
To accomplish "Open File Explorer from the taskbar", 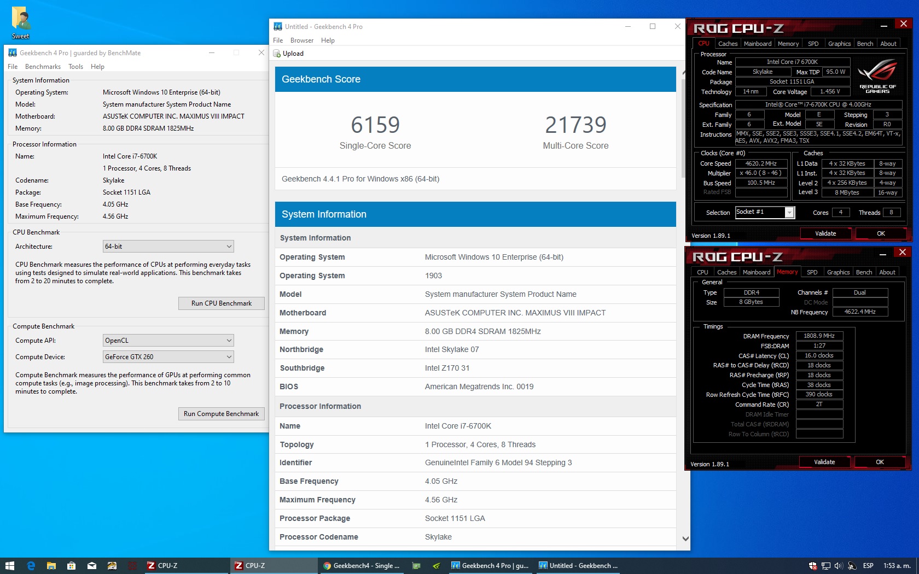I will coord(51,566).
